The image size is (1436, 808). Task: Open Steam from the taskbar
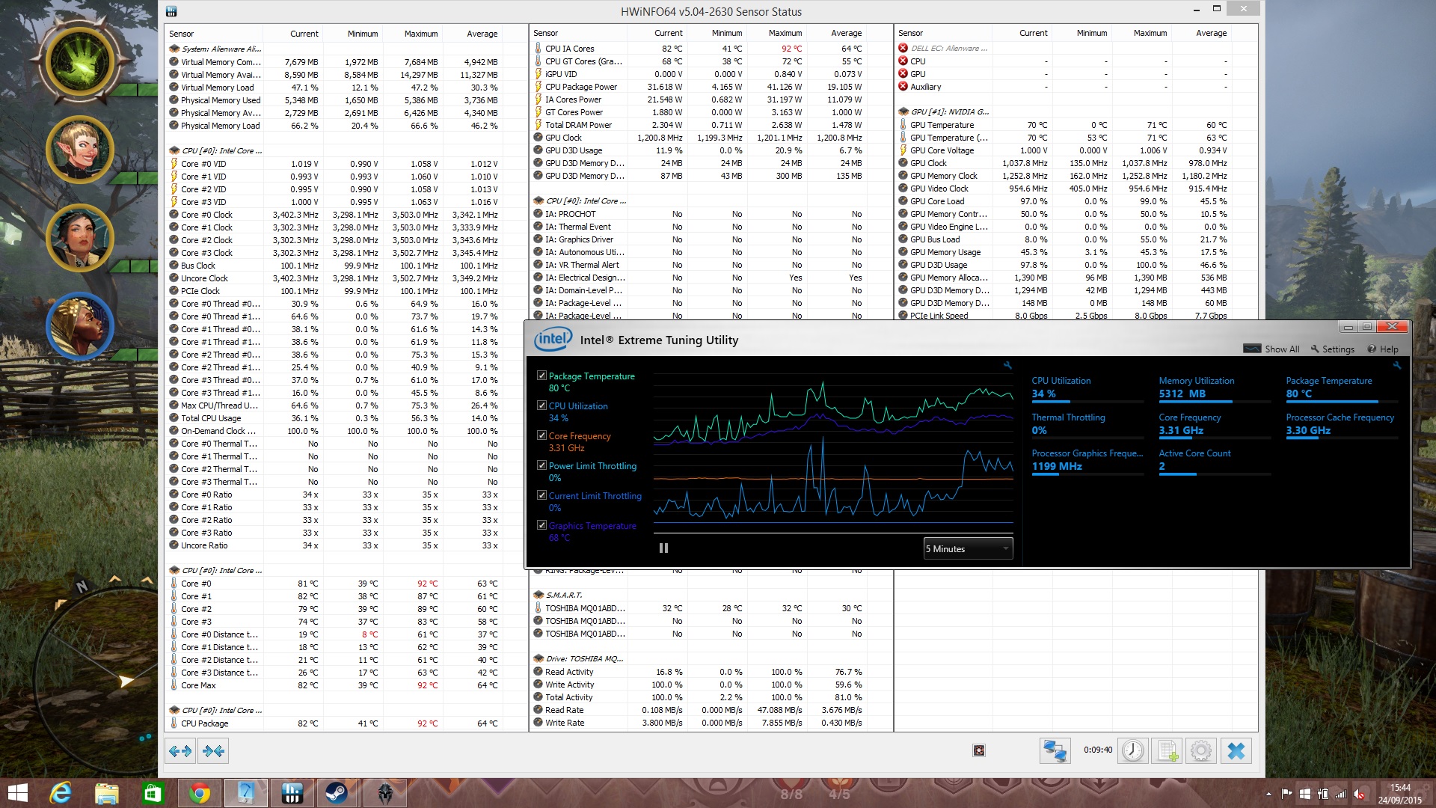(x=337, y=793)
